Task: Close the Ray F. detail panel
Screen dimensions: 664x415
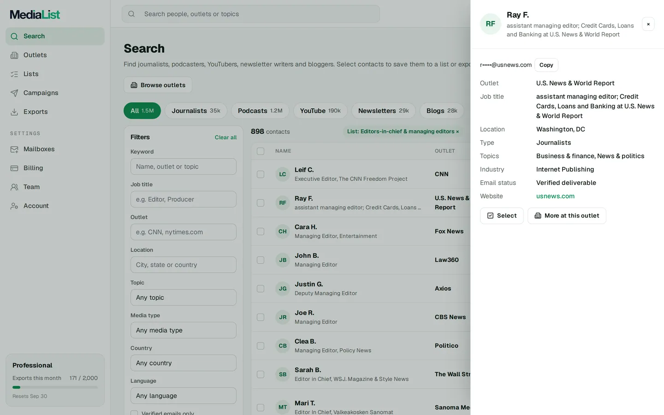Action: 648,24
